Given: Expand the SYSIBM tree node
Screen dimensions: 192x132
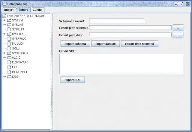Looking at the screenshot, I should point(4,20).
